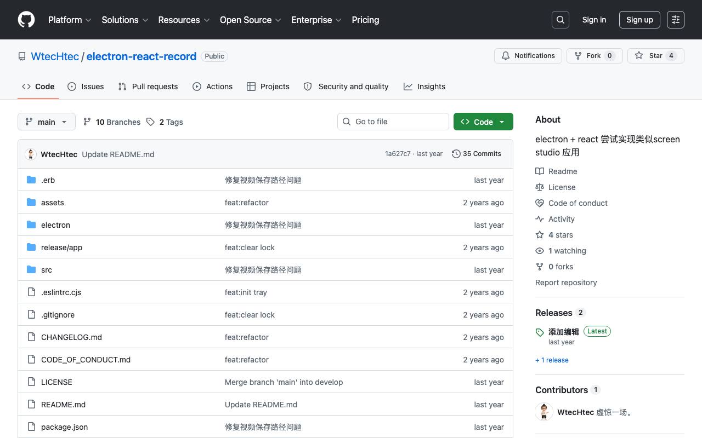Click the CODE_OF_CONDUCT.md file icon
This screenshot has width=702, height=438.
pos(31,359)
